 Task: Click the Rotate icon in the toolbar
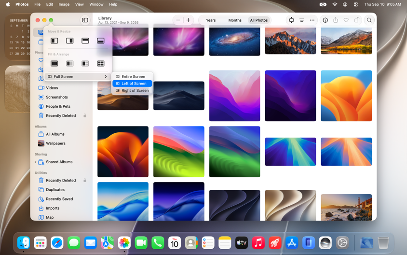point(357,20)
